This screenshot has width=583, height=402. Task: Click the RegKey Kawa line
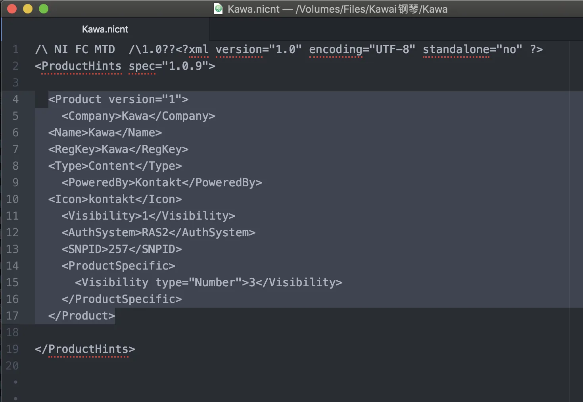[x=118, y=149]
